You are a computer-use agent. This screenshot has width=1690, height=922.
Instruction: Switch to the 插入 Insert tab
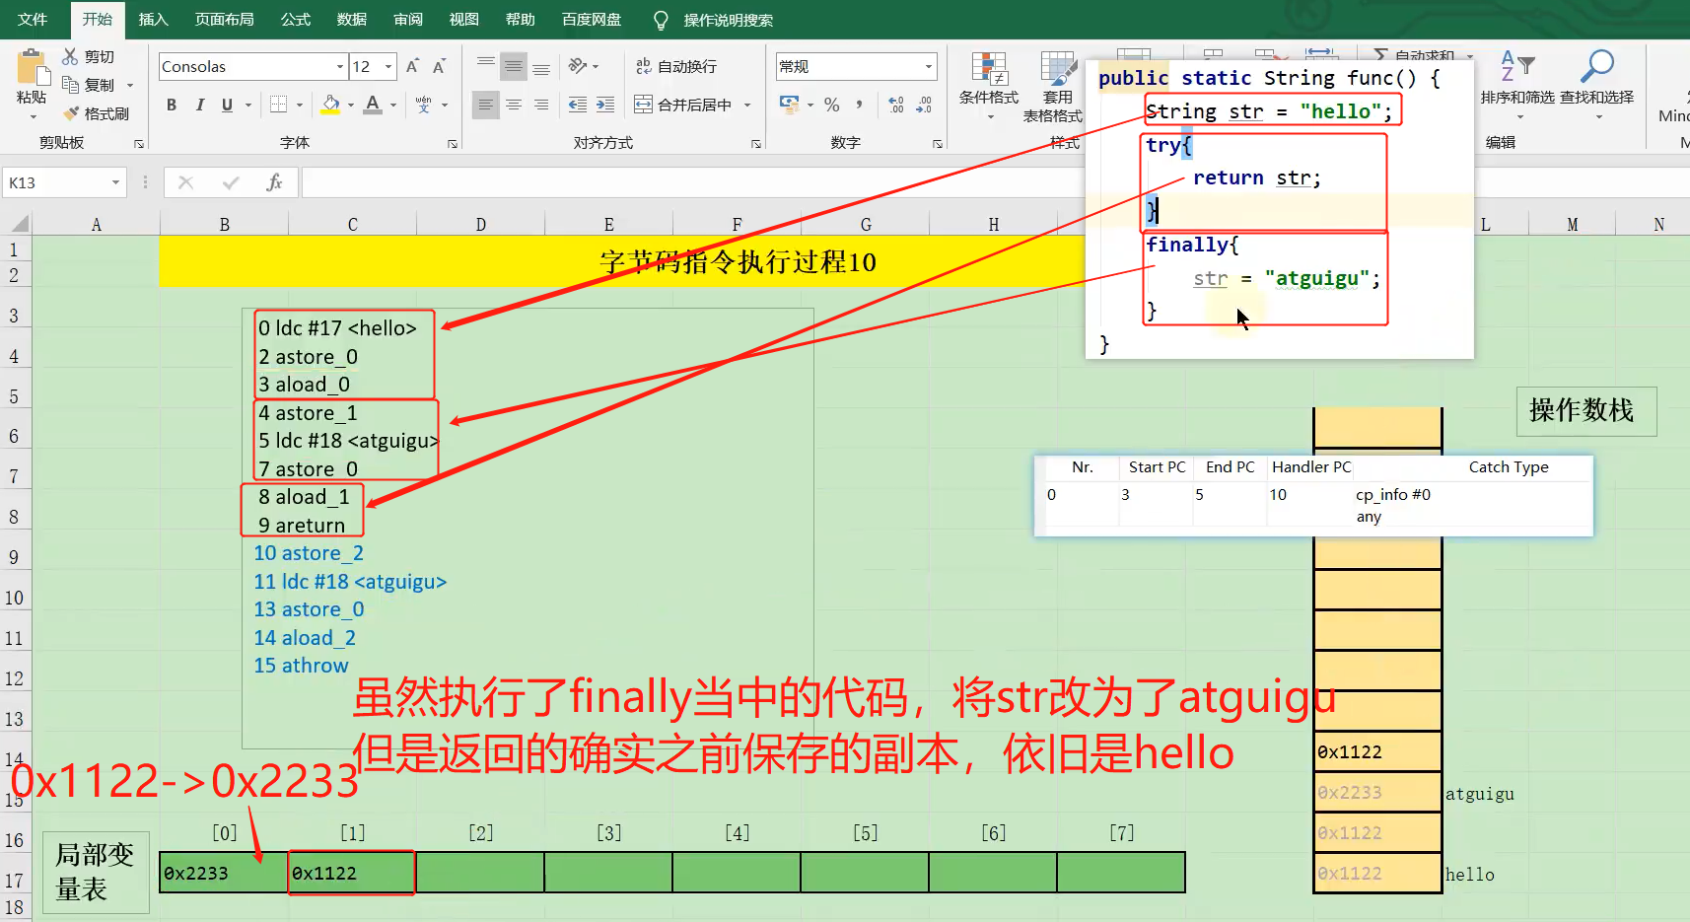pos(153,20)
